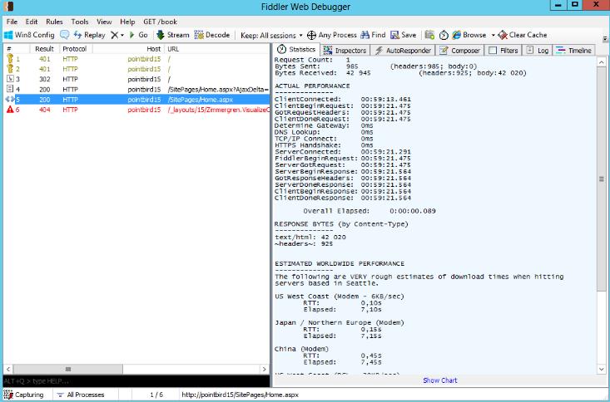This screenshot has height=402, width=610.
Task: Open the toolbar overflow arrow at right
Action: (605, 39)
